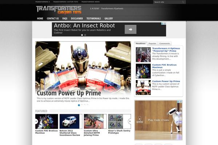Open AdChoices info on sidebar ad
This screenshot has height=145, width=218.
click(x=178, y=102)
